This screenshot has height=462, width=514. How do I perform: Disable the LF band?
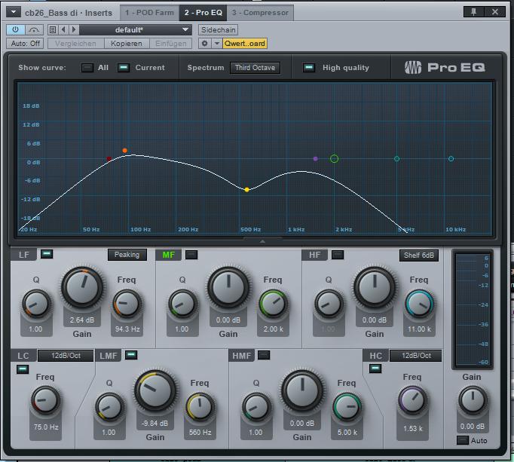[x=47, y=254]
